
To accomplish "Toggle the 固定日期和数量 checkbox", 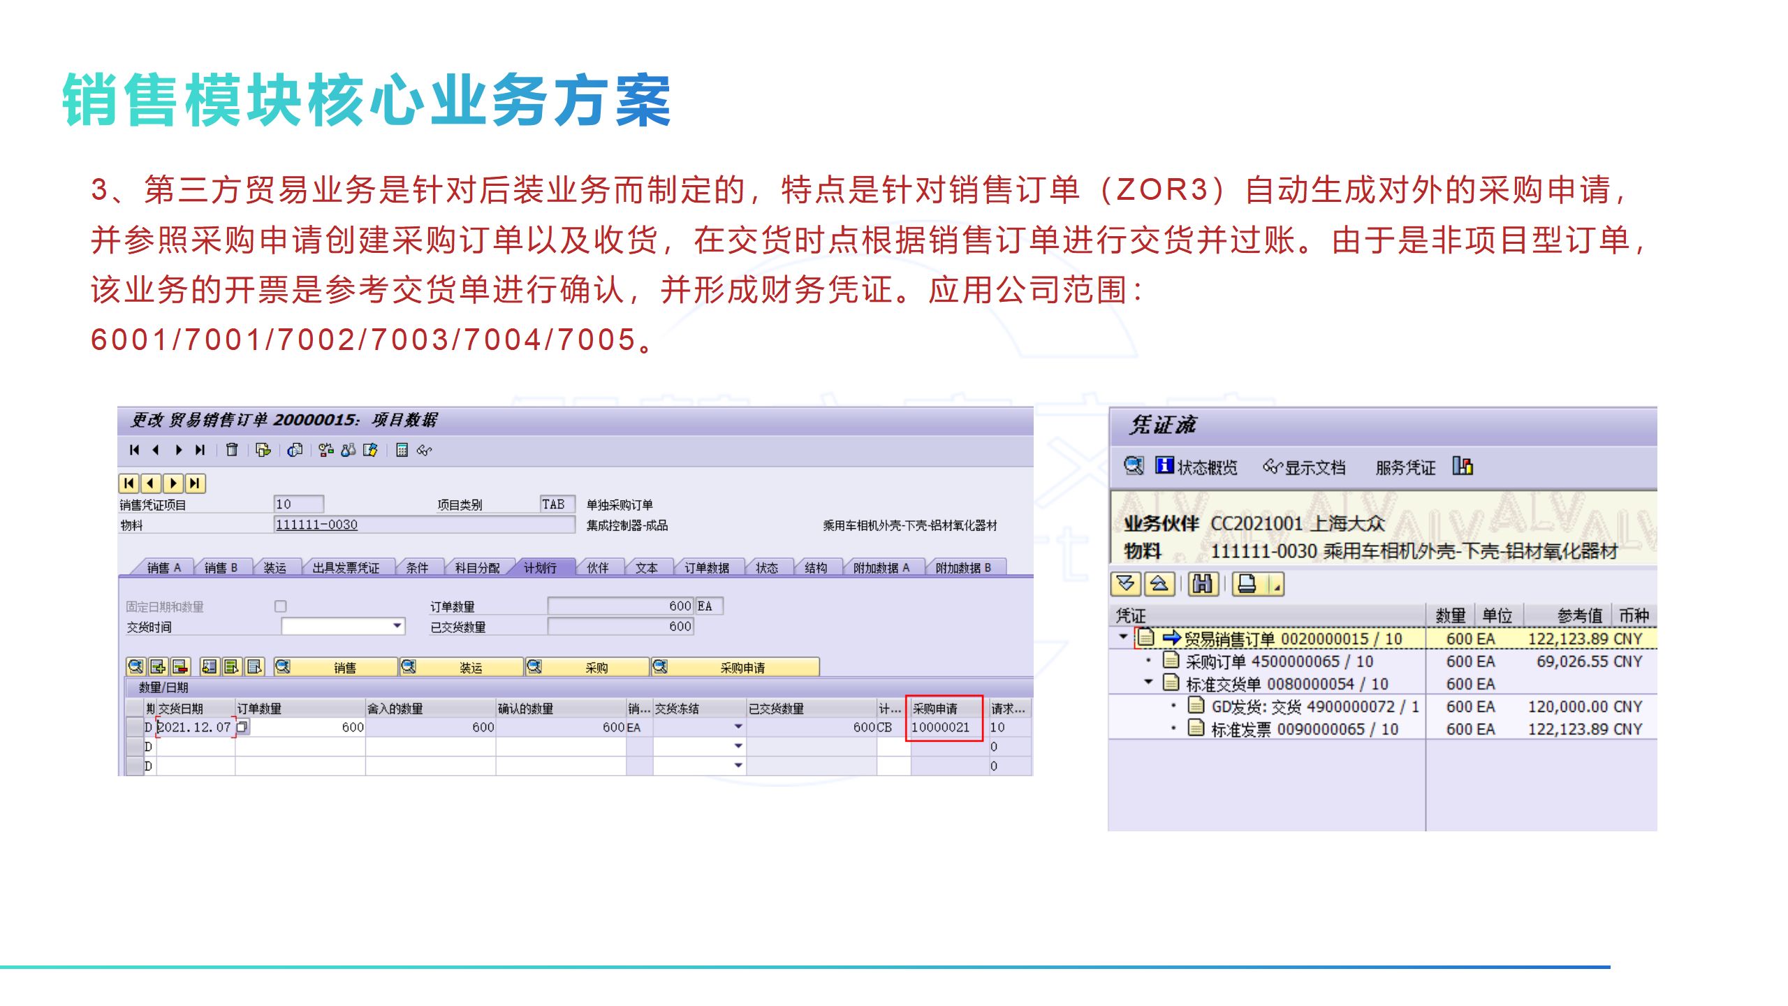I will pyautogui.click(x=280, y=606).
